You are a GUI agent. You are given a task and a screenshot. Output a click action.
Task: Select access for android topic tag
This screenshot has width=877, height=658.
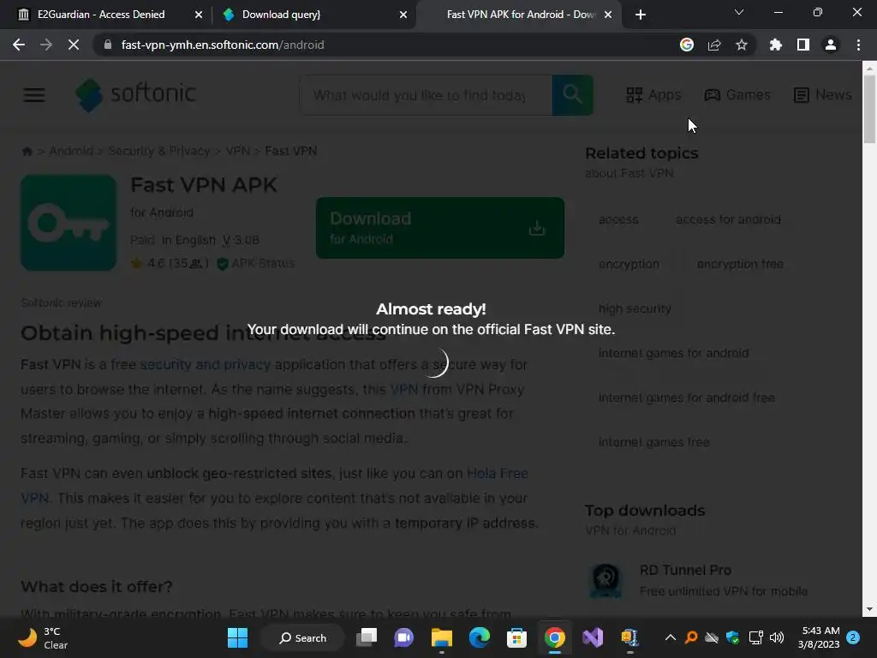pos(728,219)
